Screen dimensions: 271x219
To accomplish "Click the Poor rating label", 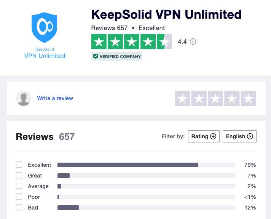I will pyautogui.click(x=34, y=197).
